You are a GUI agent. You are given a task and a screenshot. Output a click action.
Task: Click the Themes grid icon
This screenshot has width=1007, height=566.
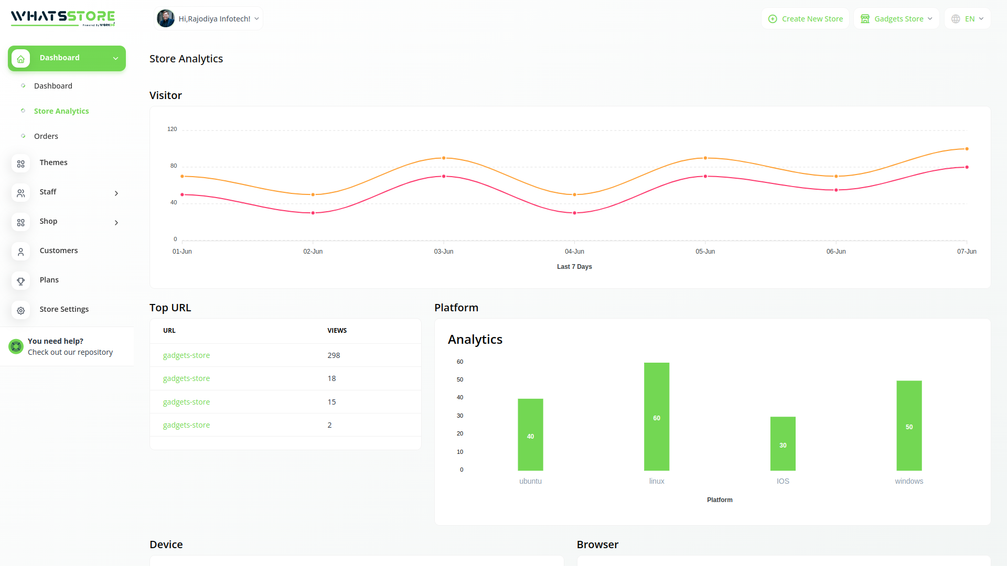click(21, 164)
